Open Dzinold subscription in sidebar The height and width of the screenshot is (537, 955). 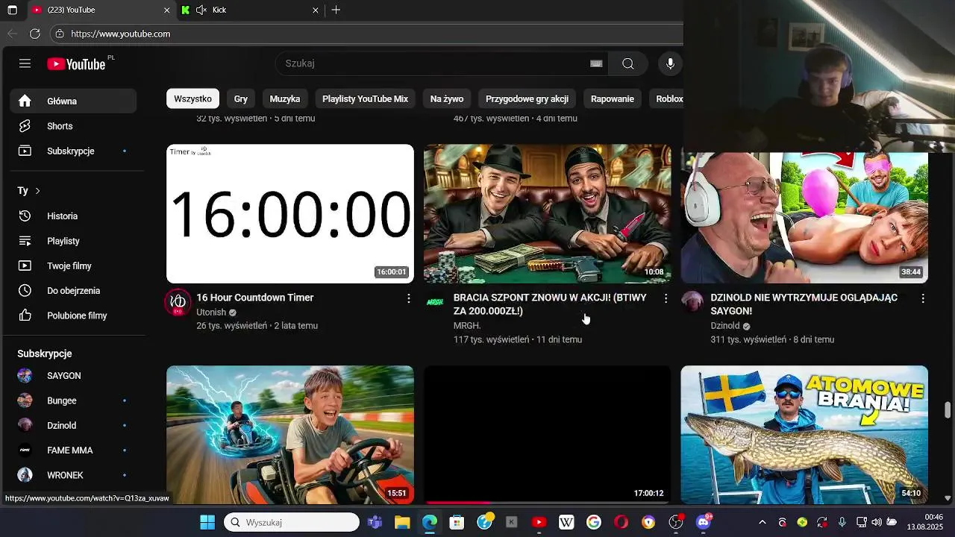[x=73, y=425]
